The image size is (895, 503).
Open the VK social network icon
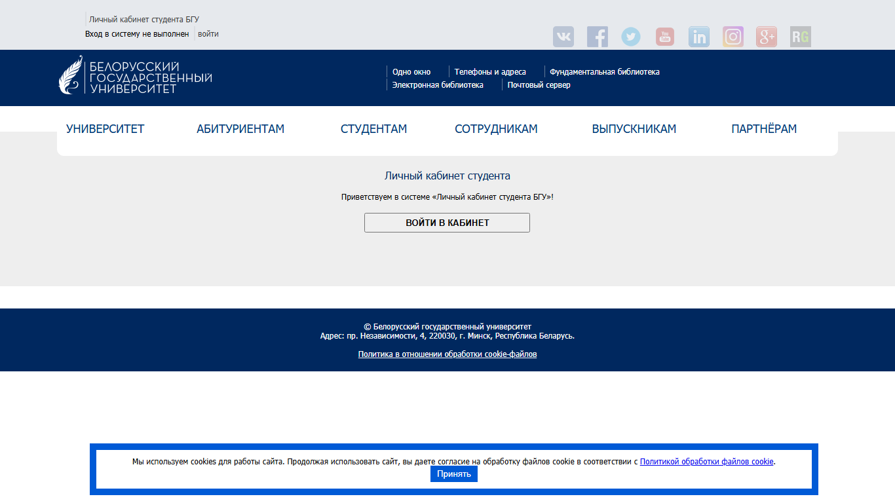tap(563, 37)
